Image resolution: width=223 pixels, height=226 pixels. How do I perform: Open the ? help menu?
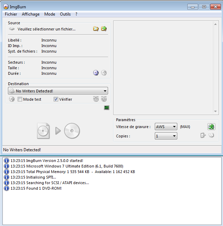pos(76,14)
